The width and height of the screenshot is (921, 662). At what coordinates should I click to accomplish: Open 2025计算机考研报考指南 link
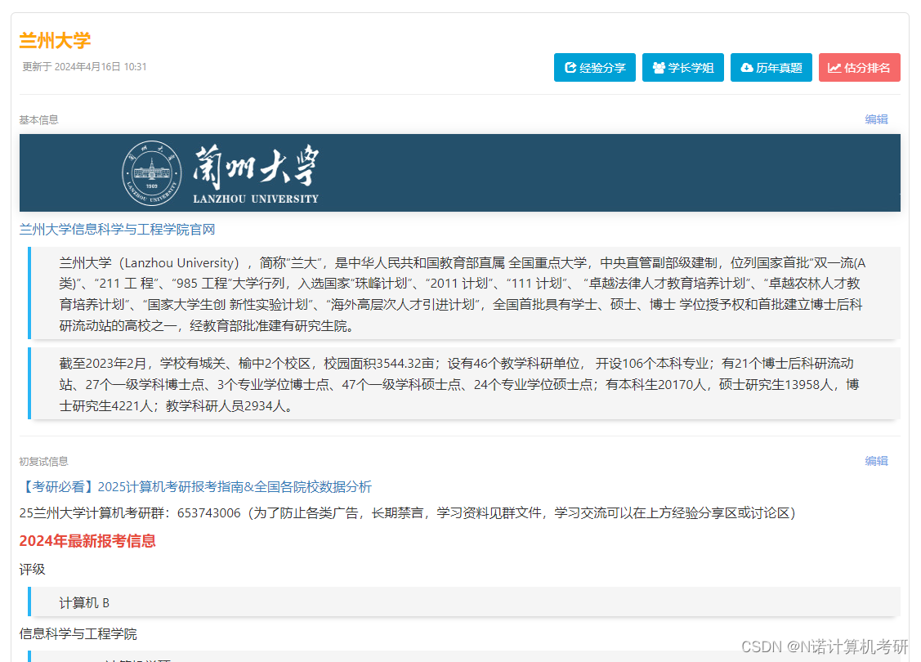pyautogui.click(x=195, y=487)
